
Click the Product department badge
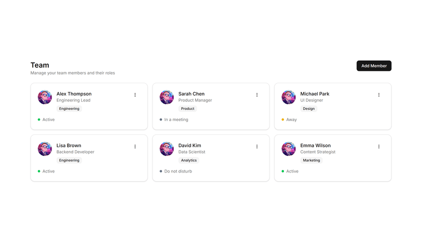[188, 109]
